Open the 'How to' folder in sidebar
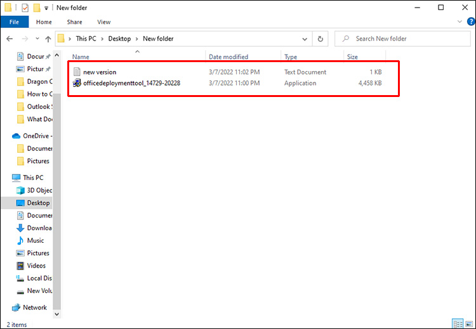The height and width of the screenshot is (329, 476). click(34, 94)
